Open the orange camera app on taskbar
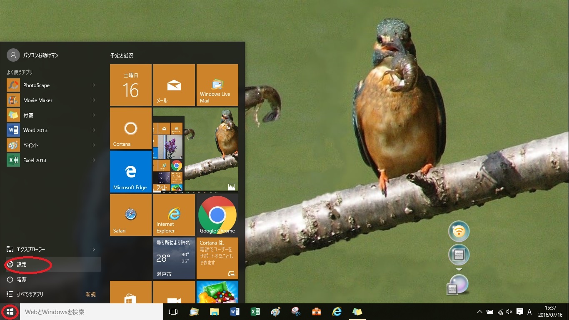 coord(317,312)
